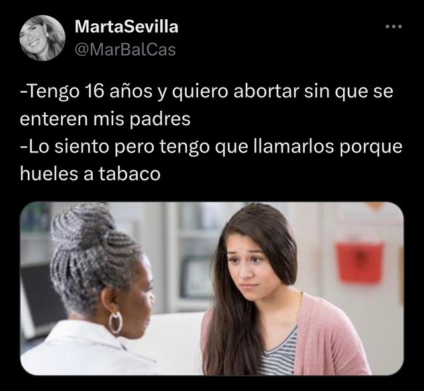Click the doctor's hoop earring

(x=115, y=323)
